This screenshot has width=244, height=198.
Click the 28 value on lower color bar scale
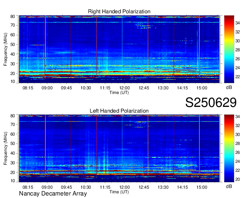tap(238, 143)
